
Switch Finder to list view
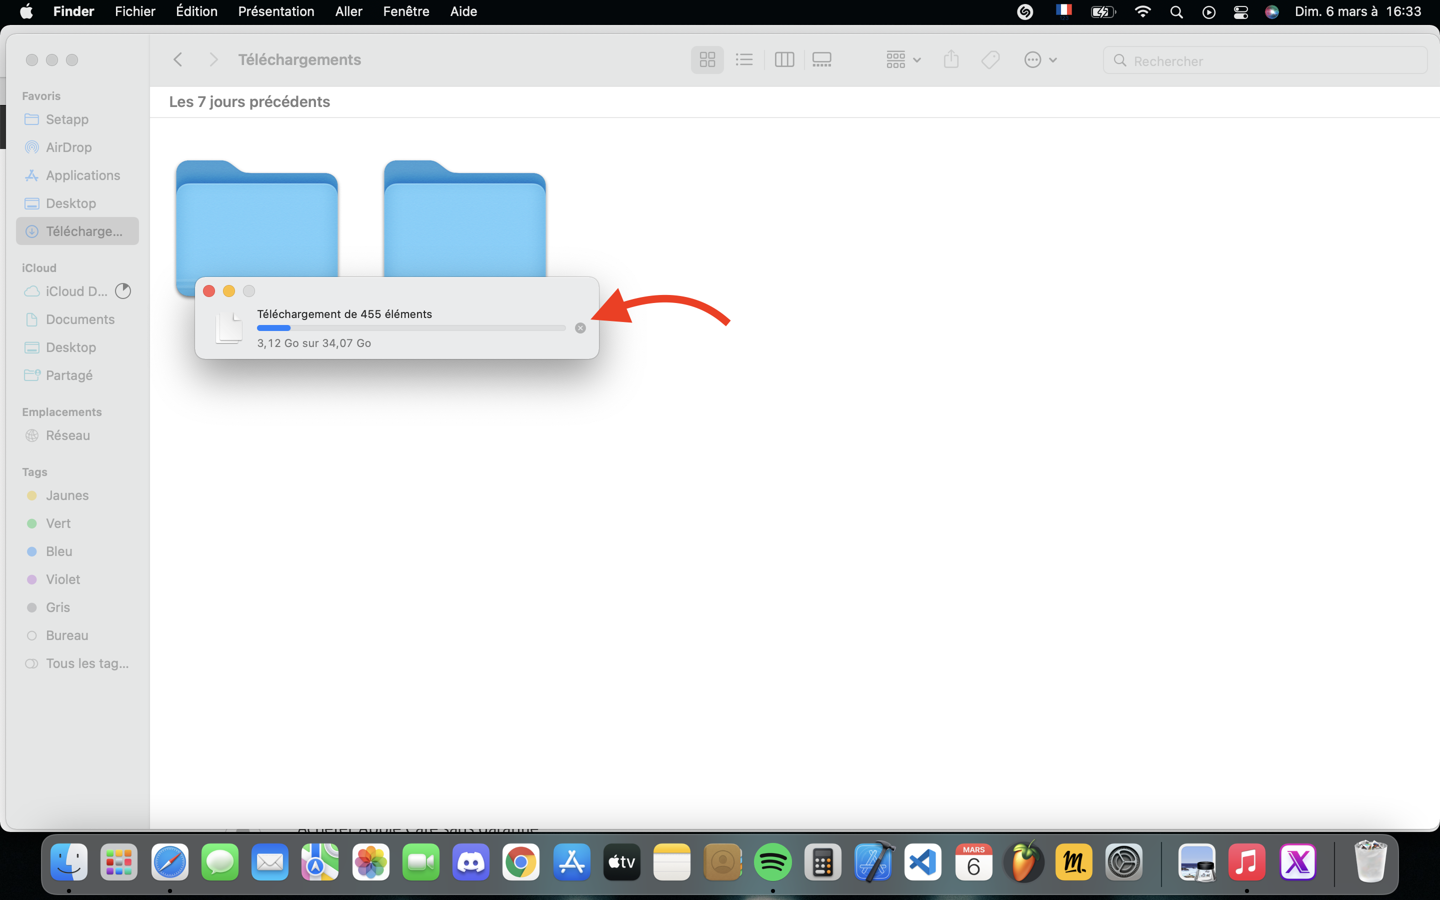pos(744,59)
